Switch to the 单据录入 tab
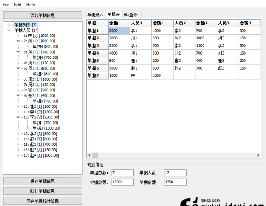266x206 pixels. [95, 15]
